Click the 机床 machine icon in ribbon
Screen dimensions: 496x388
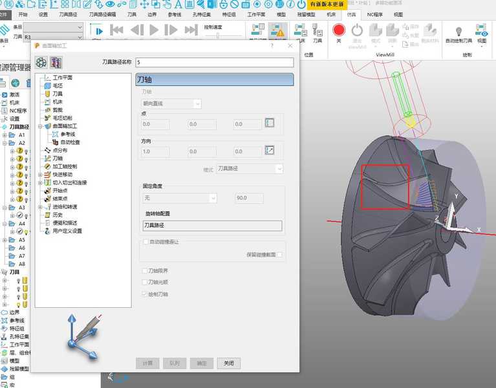(299, 30)
